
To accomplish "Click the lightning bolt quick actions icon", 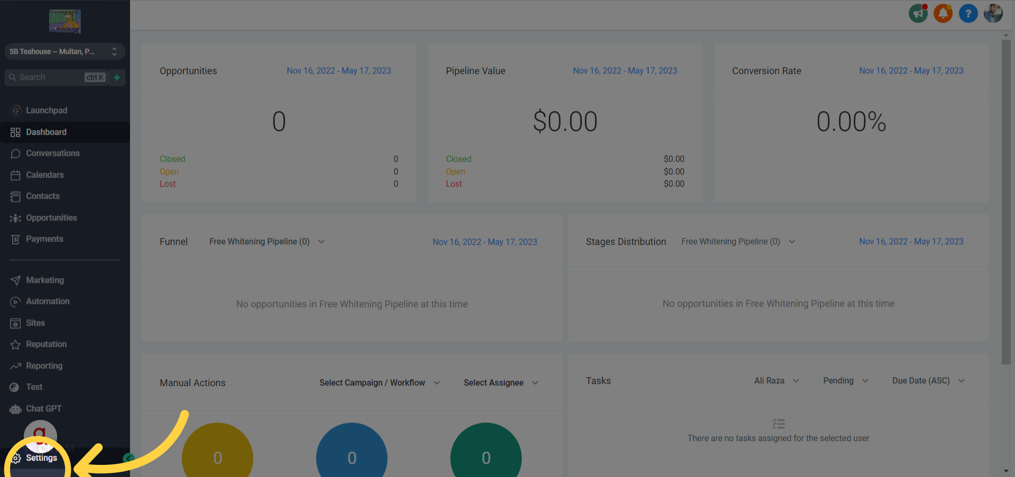I will [x=117, y=77].
